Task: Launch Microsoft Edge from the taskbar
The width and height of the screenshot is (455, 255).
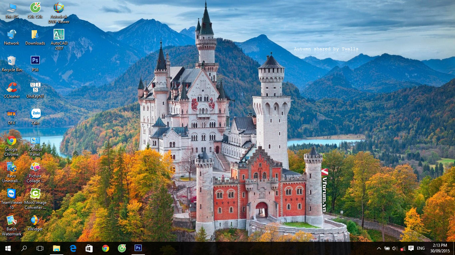Action: [73, 248]
